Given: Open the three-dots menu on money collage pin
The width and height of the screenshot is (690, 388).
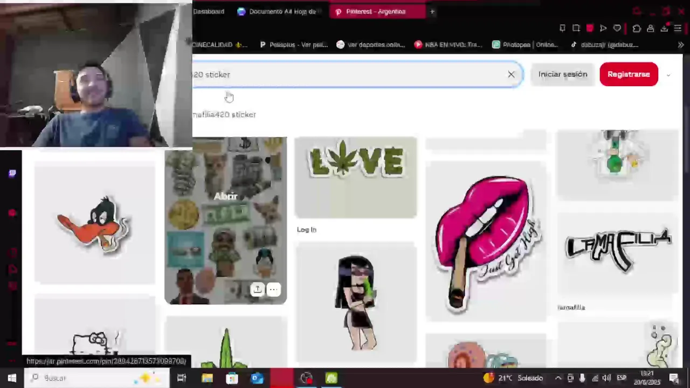Looking at the screenshot, I should (273, 289).
